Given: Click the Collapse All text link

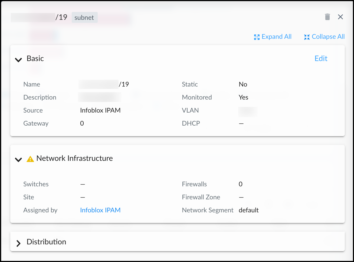Looking at the screenshot, I should point(328,37).
